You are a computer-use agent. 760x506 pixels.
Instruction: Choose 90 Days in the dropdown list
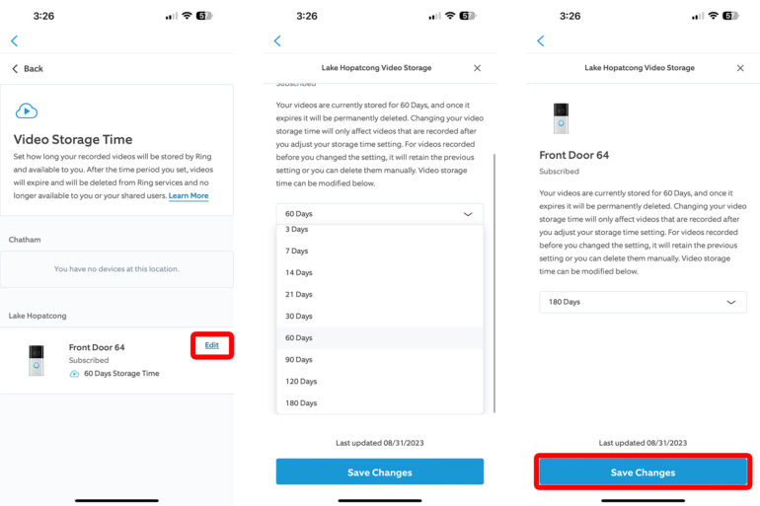tap(299, 360)
